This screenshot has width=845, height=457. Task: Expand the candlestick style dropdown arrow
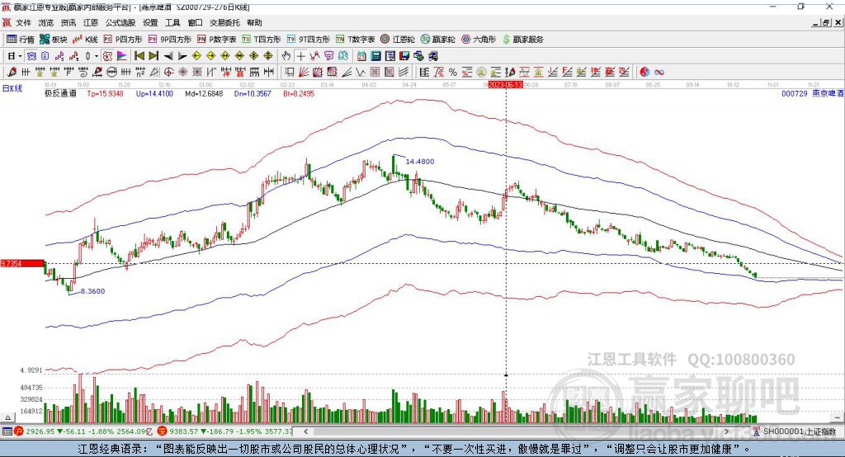click(97, 56)
